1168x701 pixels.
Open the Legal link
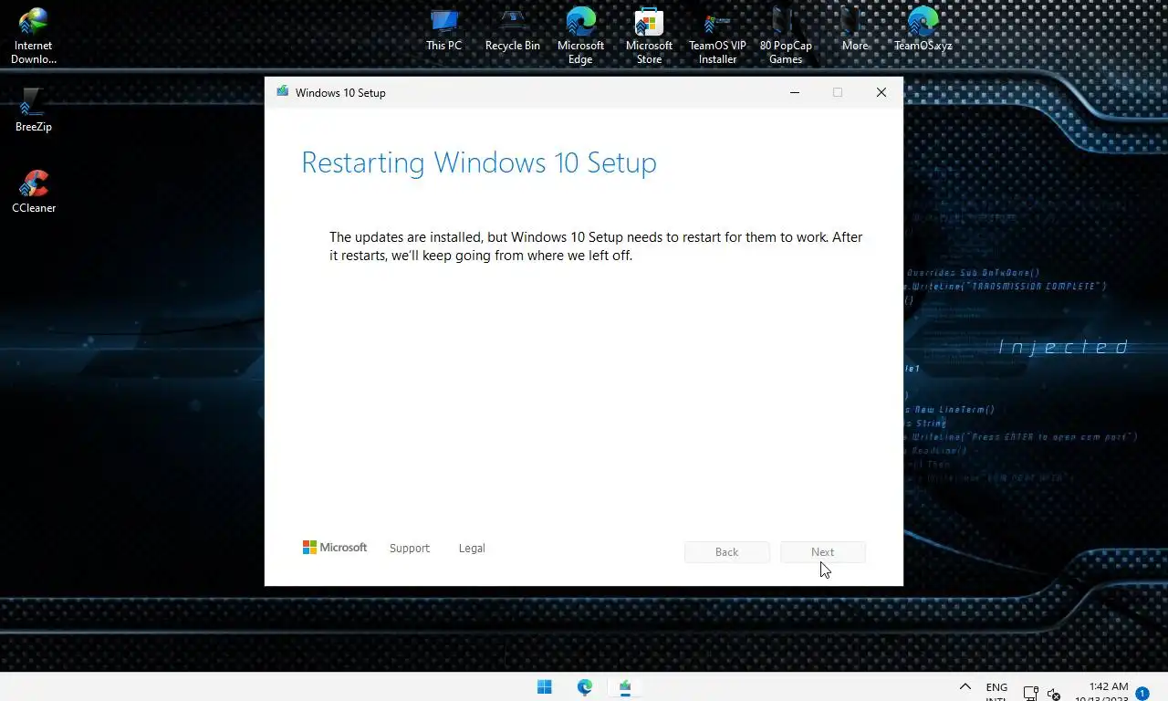coord(472,549)
